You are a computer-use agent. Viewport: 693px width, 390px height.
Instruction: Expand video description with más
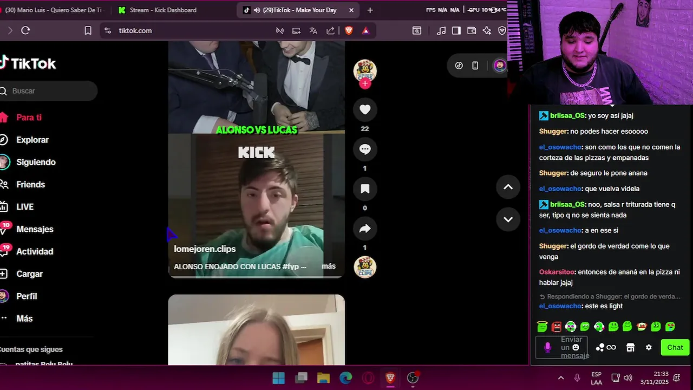point(329,266)
